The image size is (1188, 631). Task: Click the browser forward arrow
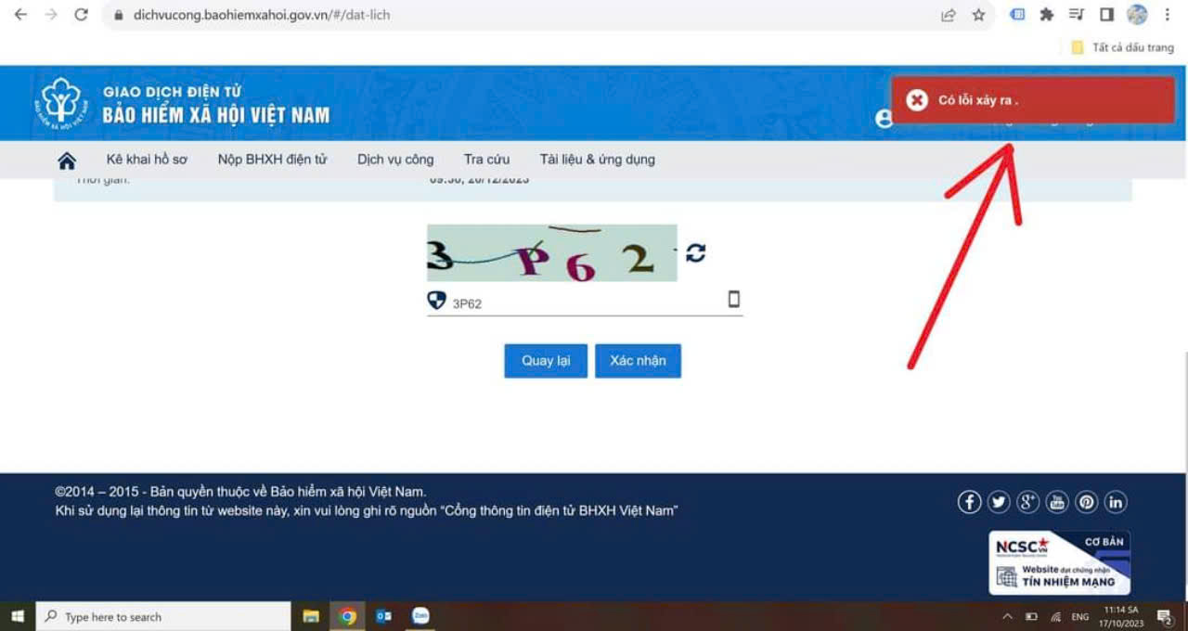51,15
